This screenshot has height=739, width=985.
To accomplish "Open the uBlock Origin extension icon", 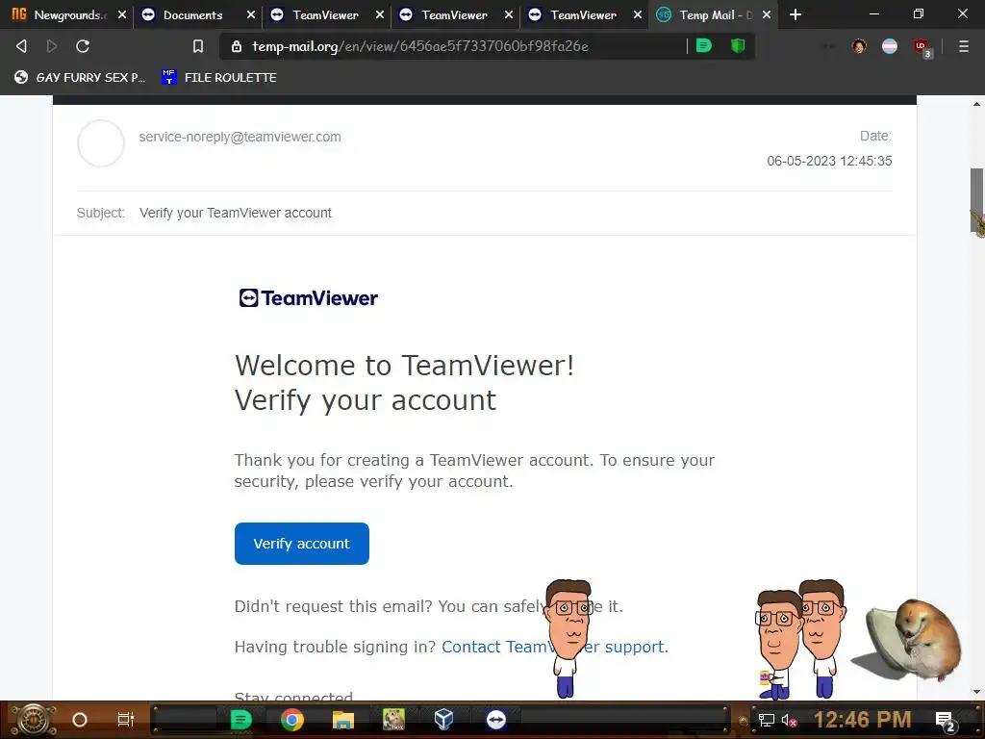I will (x=922, y=46).
